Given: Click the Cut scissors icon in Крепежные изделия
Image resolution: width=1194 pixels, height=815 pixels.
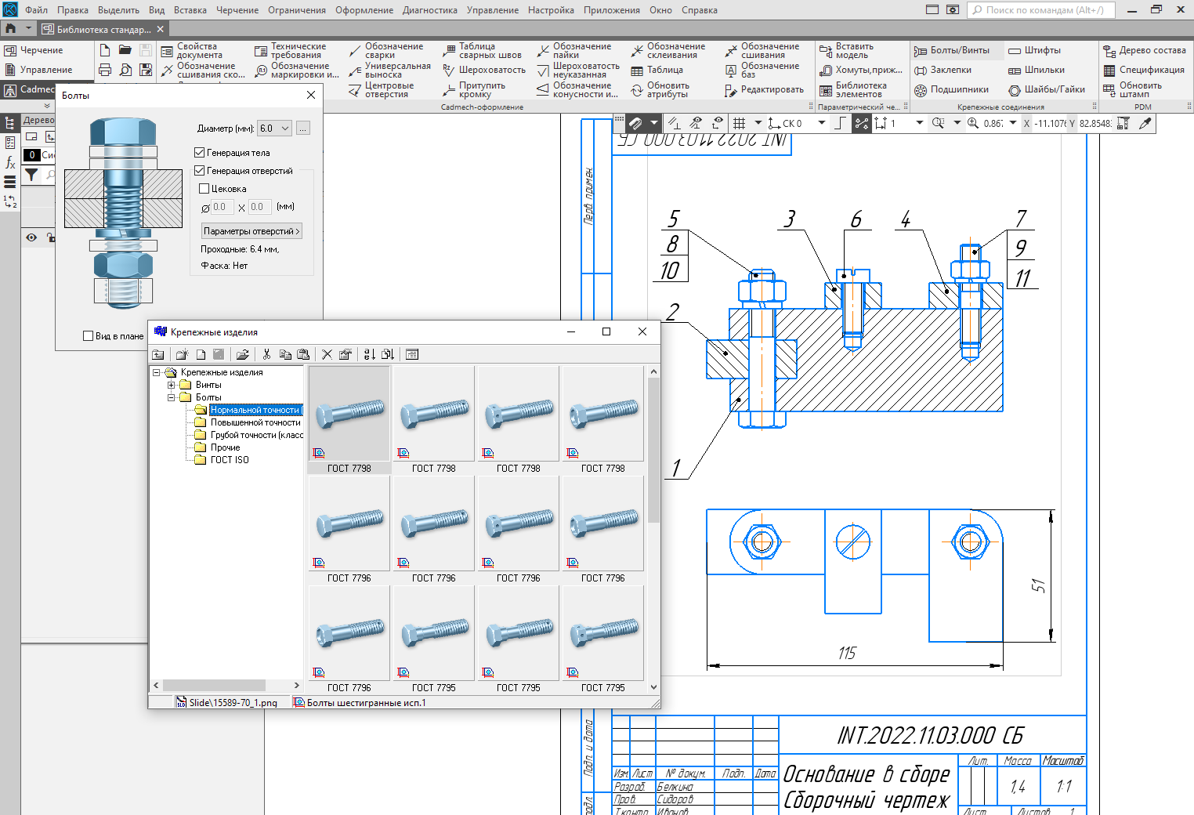Looking at the screenshot, I should click(x=266, y=354).
